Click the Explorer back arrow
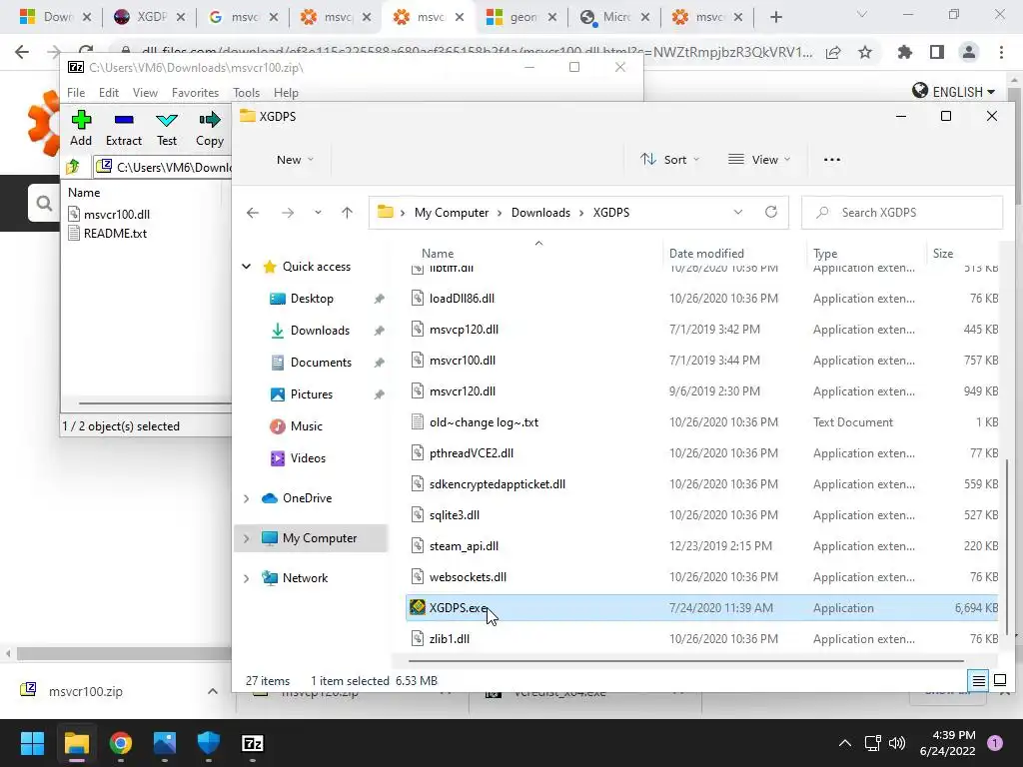The height and width of the screenshot is (767, 1023). [253, 213]
